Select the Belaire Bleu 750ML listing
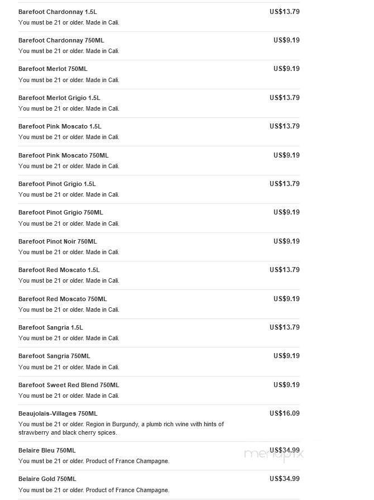Image resolution: width=374 pixels, height=500 pixels. click(47, 450)
